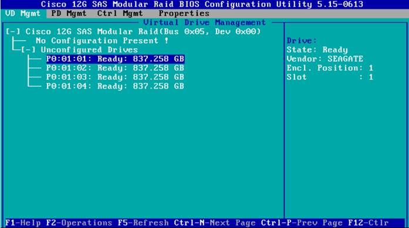Click F1-Help in the footer bar
The width and height of the screenshot is (409, 228).
[23, 223]
